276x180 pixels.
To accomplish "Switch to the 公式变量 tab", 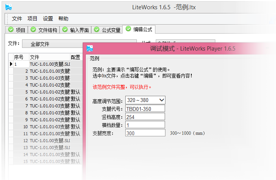I will pyautogui.click(x=107, y=30).
